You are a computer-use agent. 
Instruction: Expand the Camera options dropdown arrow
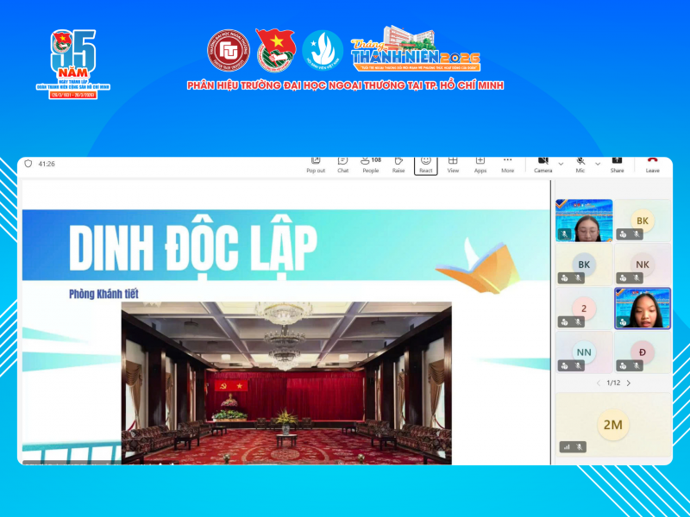point(561,164)
